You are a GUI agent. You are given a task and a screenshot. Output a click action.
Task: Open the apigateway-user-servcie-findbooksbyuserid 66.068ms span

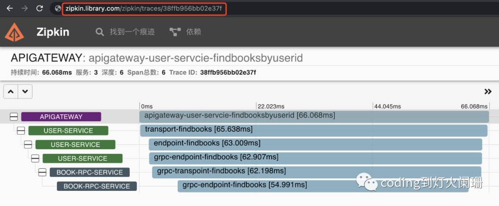coord(314,117)
